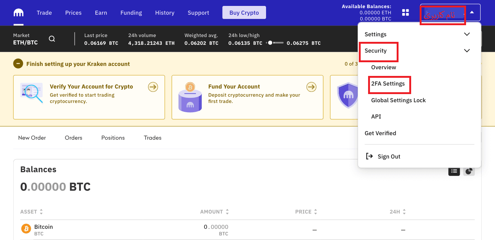
Task: Click Fund Your Account title
Action: [x=234, y=87]
